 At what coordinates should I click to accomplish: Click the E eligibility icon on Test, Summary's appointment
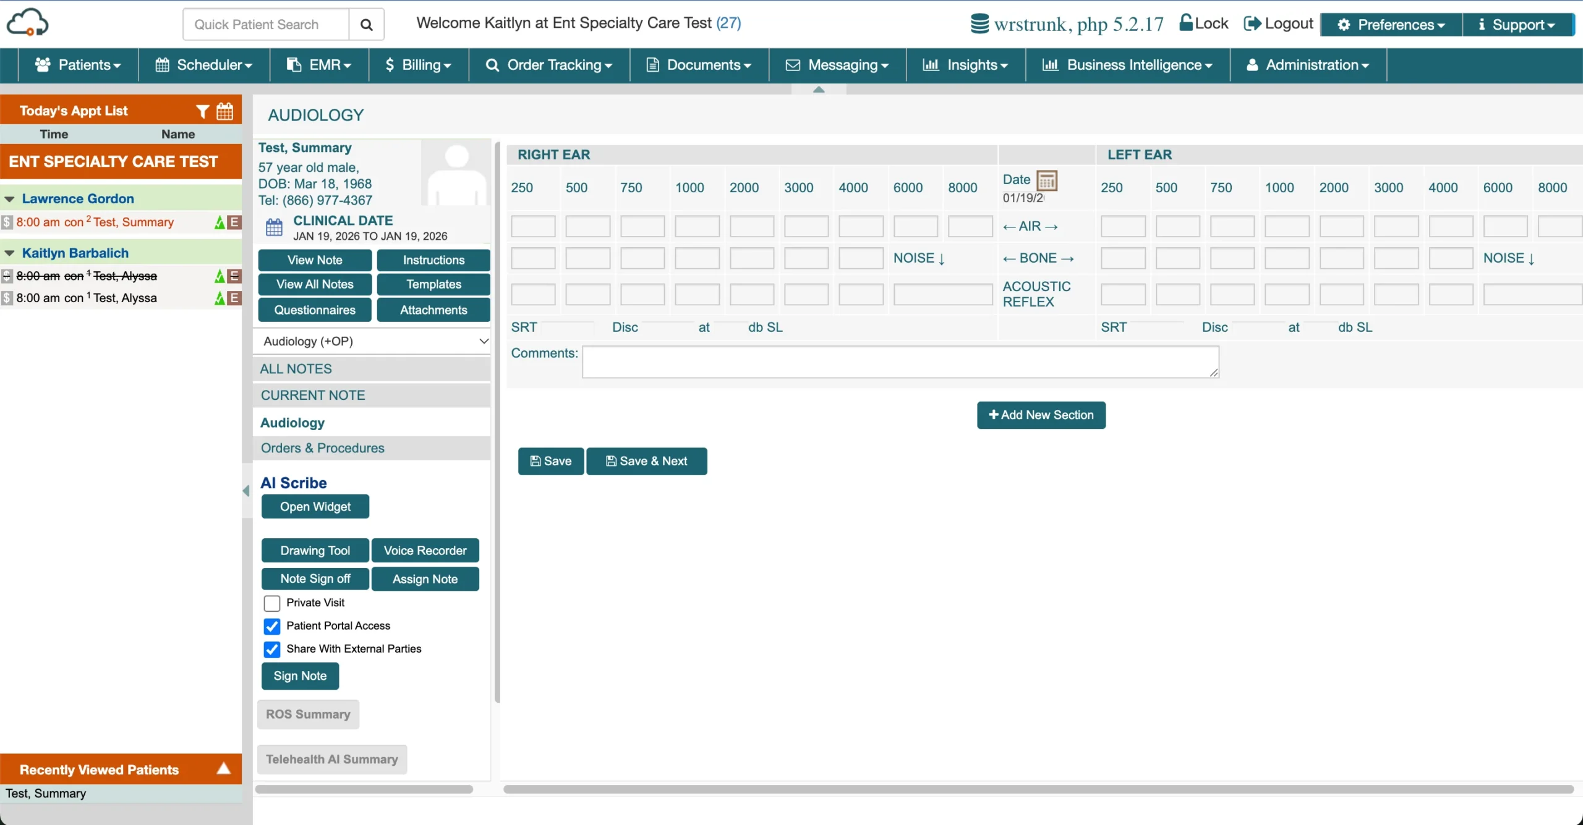(x=235, y=222)
